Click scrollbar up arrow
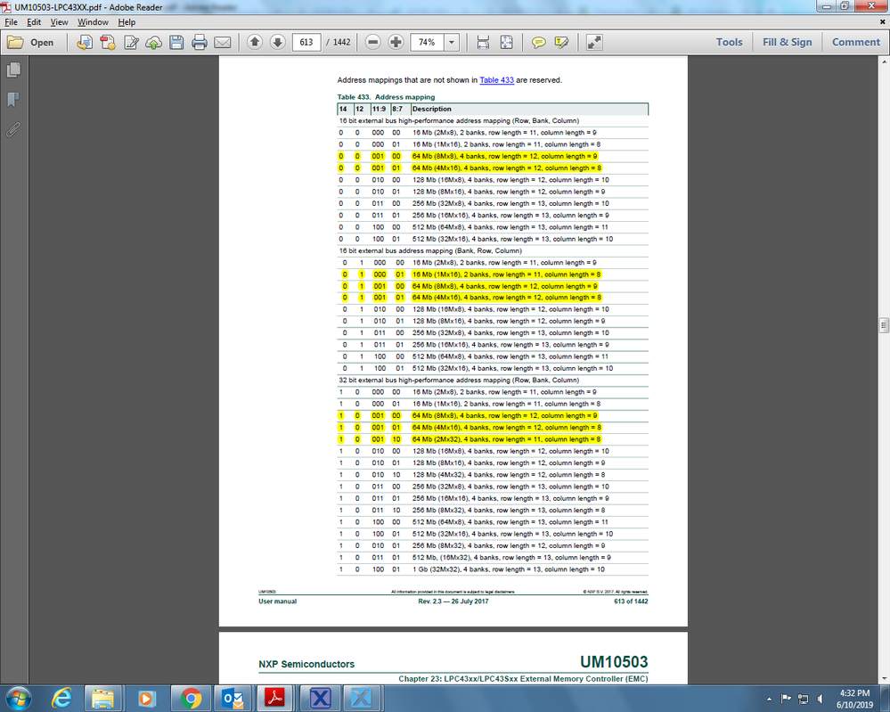Viewport: 890px width, 712px height. 884,61
